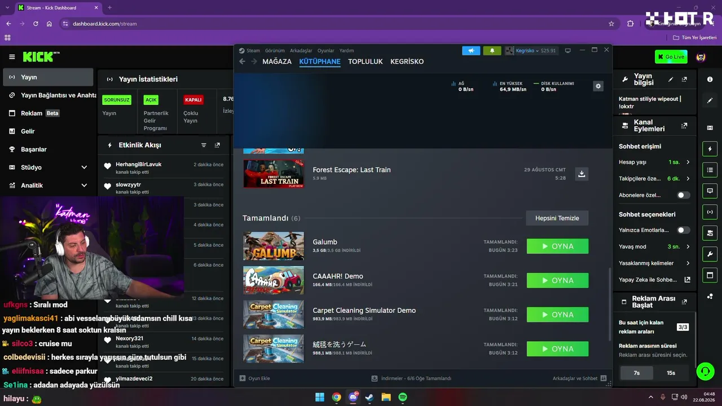This screenshot has height=406, width=722.
Task: Click the Steam megaphone announcements icon
Action: [x=471, y=50]
